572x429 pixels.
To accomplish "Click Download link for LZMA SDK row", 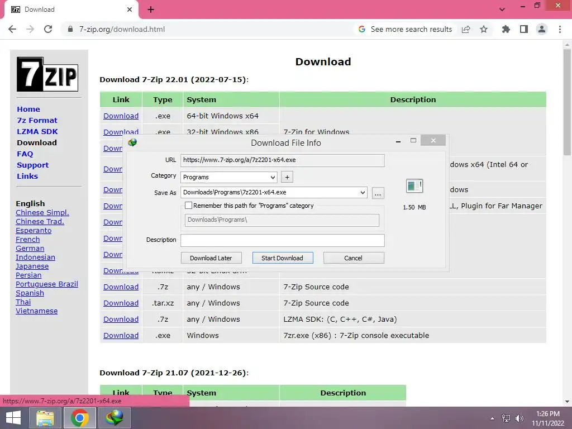I will click(x=121, y=319).
